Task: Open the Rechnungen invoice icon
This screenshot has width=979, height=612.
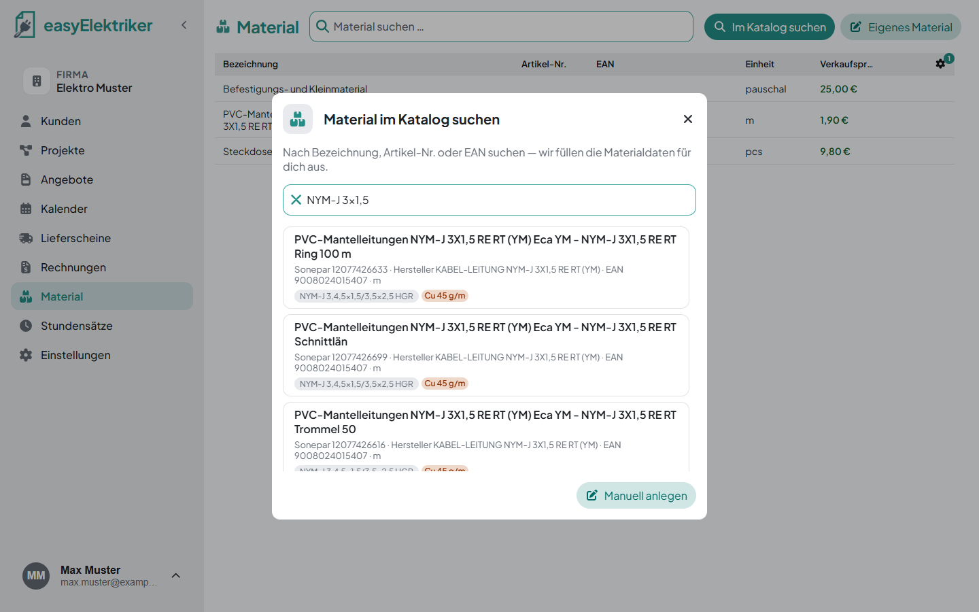Action: (x=26, y=267)
